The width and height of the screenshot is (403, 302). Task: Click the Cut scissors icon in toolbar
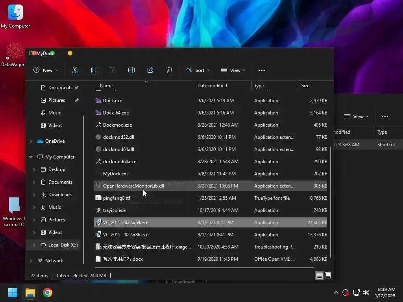click(74, 70)
